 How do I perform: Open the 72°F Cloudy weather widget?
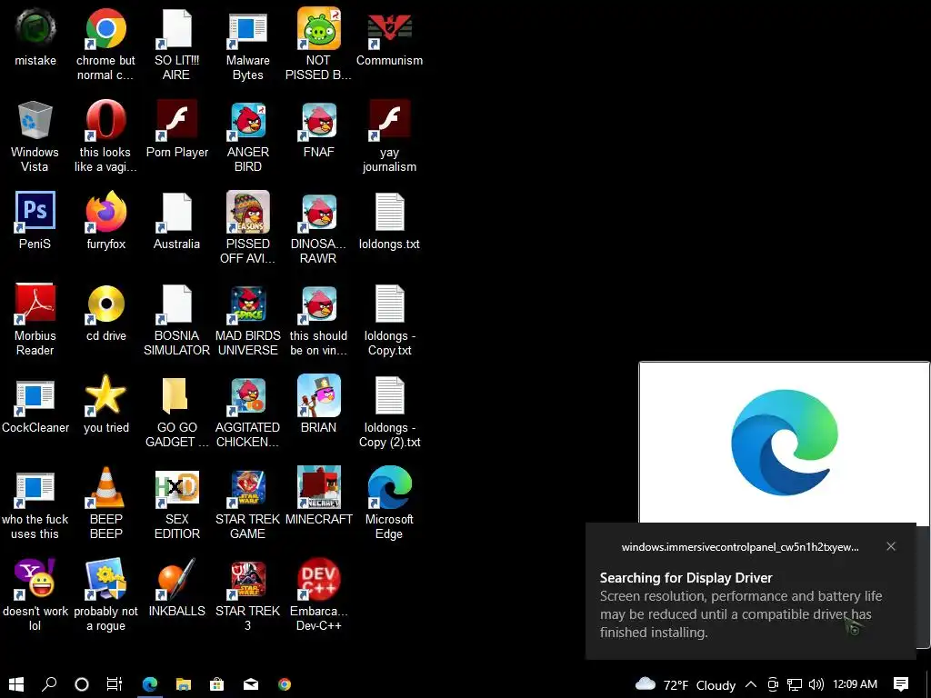(x=686, y=684)
